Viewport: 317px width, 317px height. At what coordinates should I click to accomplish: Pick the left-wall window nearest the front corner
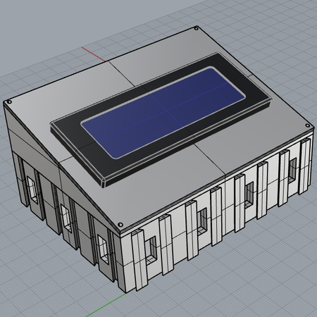[x=104, y=249]
